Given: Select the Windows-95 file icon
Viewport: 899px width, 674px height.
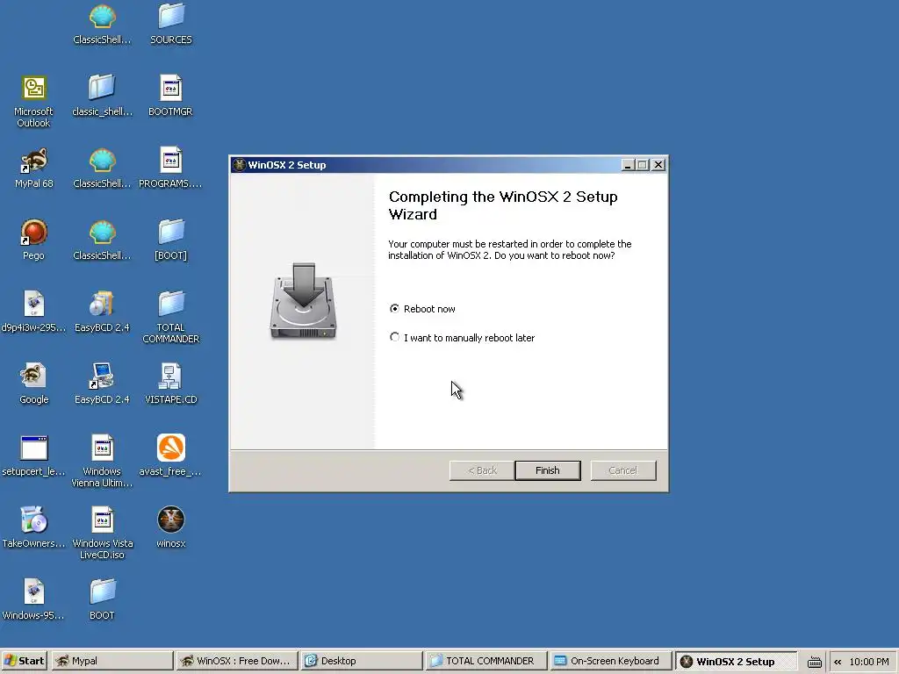Looking at the screenshot, I should click(x=33, y=599).
